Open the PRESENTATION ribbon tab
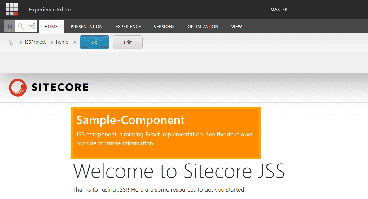 coord(86,27)
